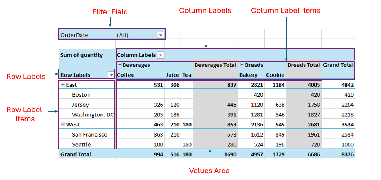Select the Jersey row label
Viewport: 381px width, 180px height.
click(81, 105)
